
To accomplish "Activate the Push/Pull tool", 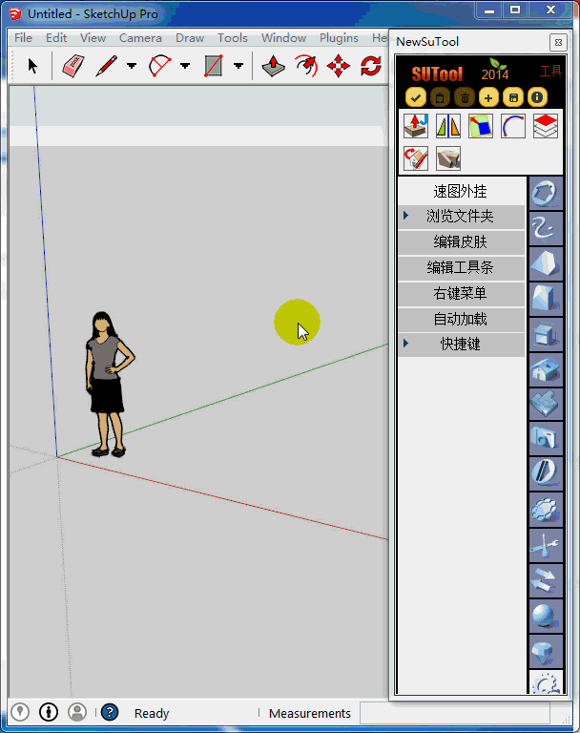I will click(274, 66).
